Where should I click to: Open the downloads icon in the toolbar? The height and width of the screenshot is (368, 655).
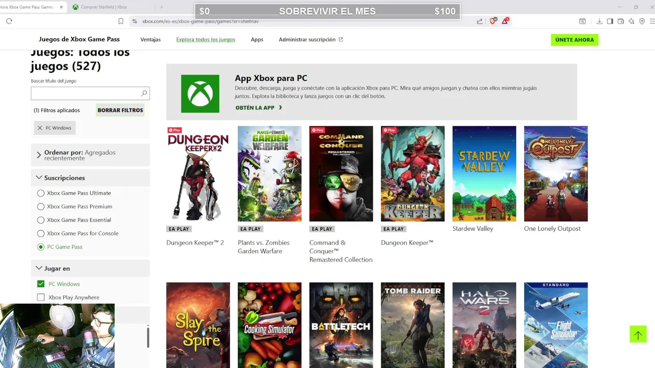pyautogui.click(x=599, y=21)
